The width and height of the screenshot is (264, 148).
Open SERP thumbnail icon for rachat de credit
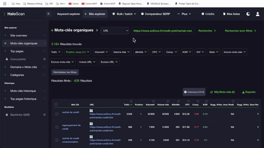point(91,111)
